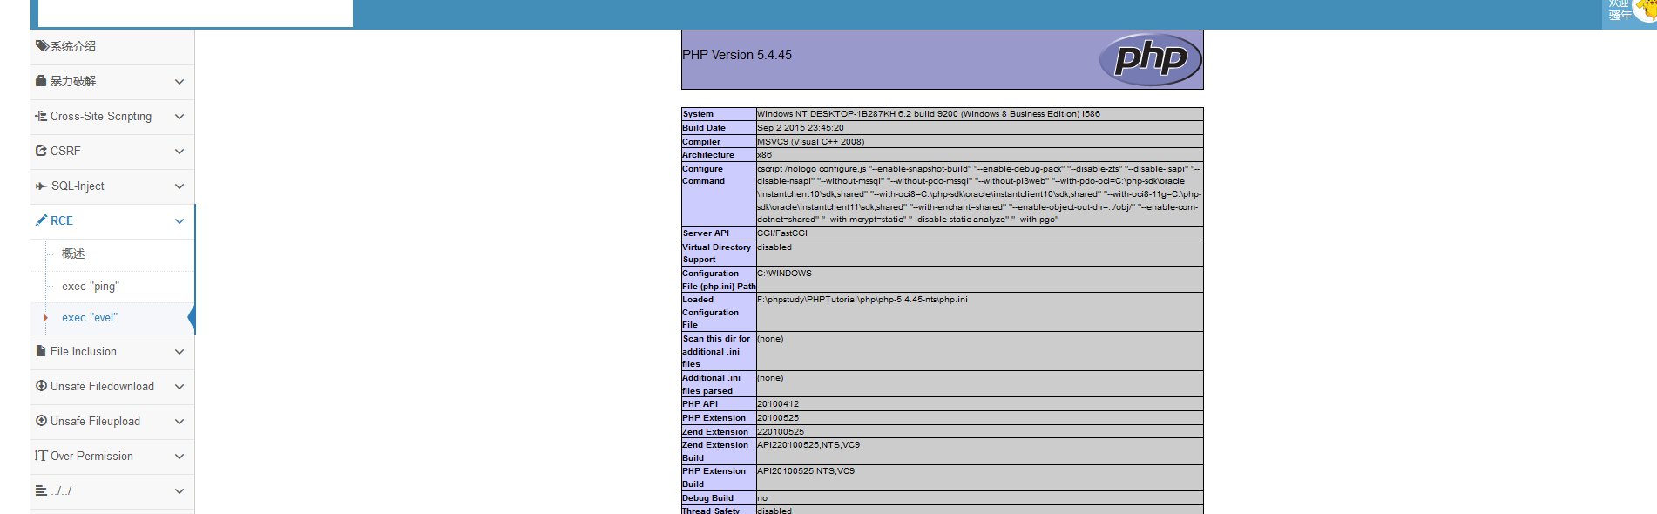Expand the ../../ menu chevron
This screenshot has width=1657, height=514.
[179, 491]
